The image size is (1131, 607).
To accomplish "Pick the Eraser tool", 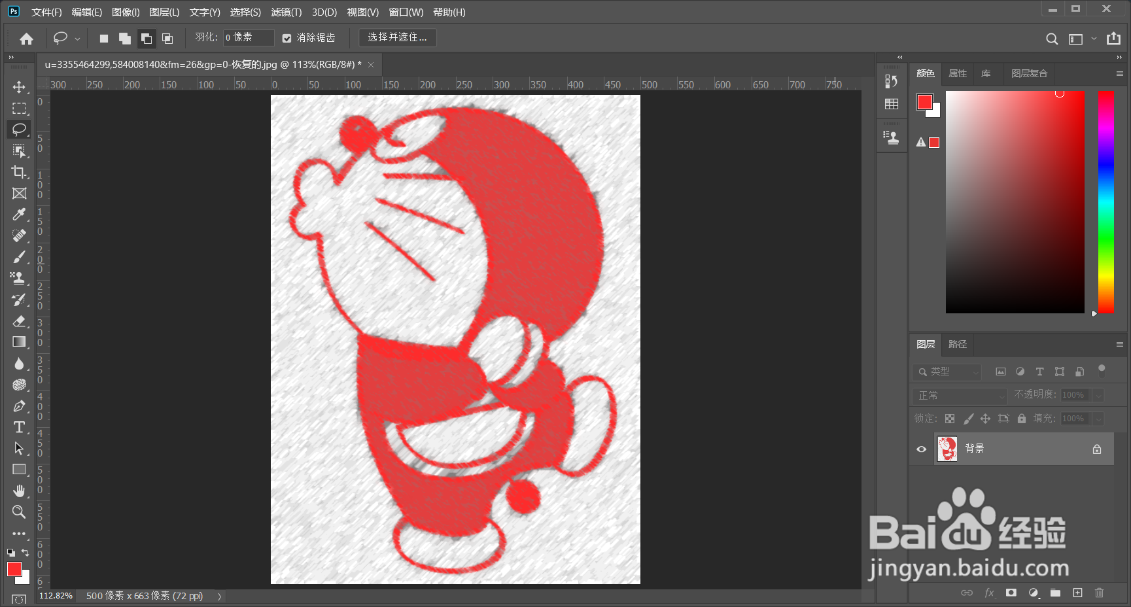I will (20, 321).
